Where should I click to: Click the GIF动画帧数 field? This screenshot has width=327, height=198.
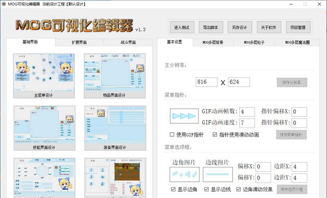tap(247, 112)
